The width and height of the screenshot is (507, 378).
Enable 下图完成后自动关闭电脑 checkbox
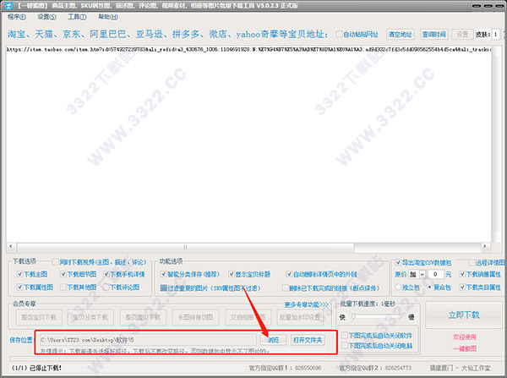(345, 346)
